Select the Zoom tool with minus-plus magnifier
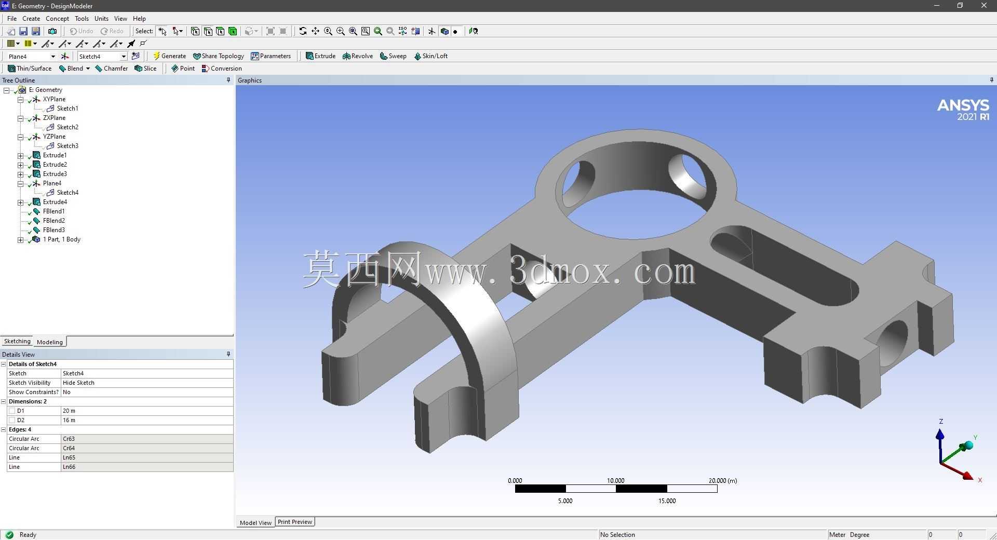The height and width of the screenshot is (540, 997). (328, 31)
